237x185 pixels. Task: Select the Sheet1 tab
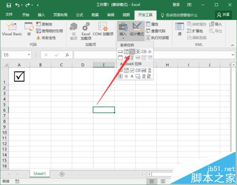[39, 174]
